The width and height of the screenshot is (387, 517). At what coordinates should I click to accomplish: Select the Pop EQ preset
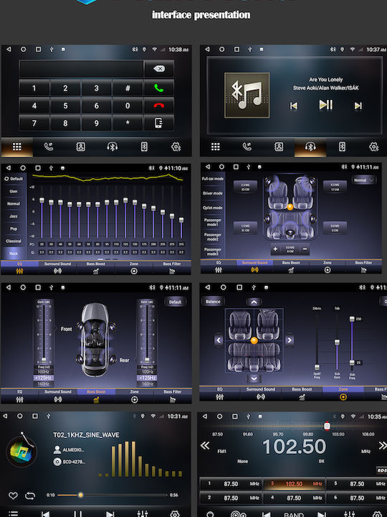click(x=14, y=228)
